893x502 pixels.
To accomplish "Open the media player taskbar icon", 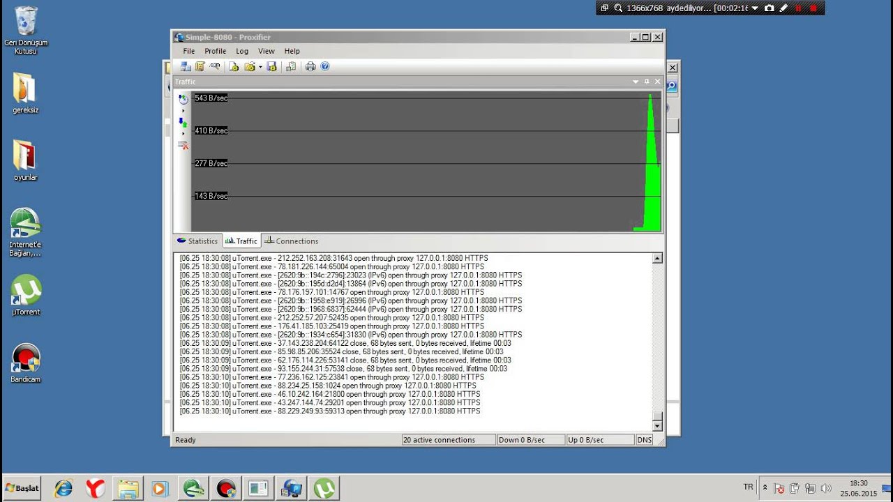I will 160,489.
